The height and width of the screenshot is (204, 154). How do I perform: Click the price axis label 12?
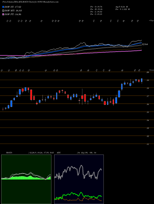pyautogui.click(x=148, y=136)
